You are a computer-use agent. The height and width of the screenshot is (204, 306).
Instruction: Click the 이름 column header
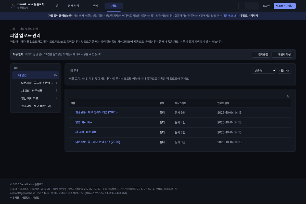click(73, 103)
